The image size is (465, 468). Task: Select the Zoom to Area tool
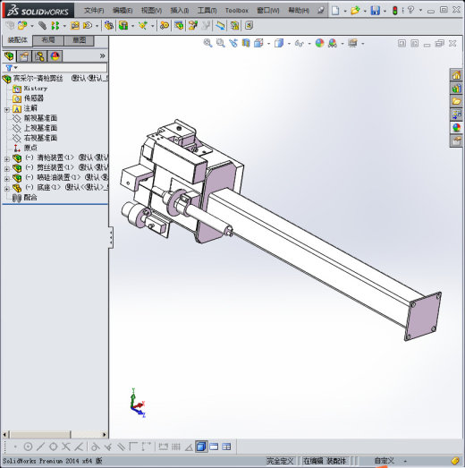tap(220, 43)
